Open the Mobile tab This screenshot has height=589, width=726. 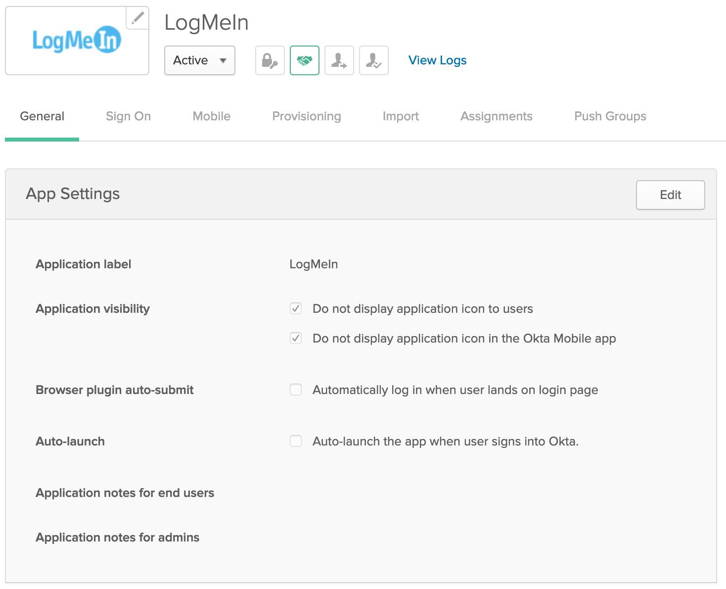[212, 116]
